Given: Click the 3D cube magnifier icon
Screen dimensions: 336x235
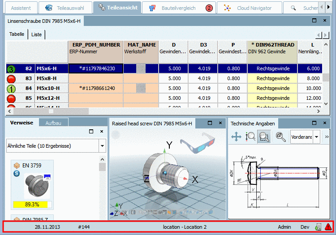Looking at the screenshot, I should tap(281, 137).
